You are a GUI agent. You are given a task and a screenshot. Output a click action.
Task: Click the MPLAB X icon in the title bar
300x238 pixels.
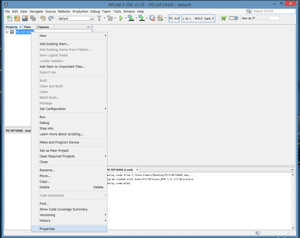point(6,4)
